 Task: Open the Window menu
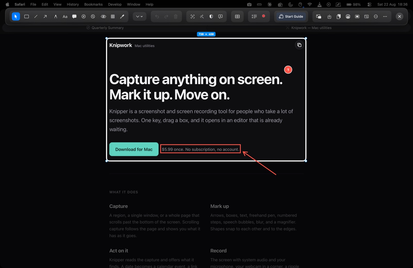point(134,4)
